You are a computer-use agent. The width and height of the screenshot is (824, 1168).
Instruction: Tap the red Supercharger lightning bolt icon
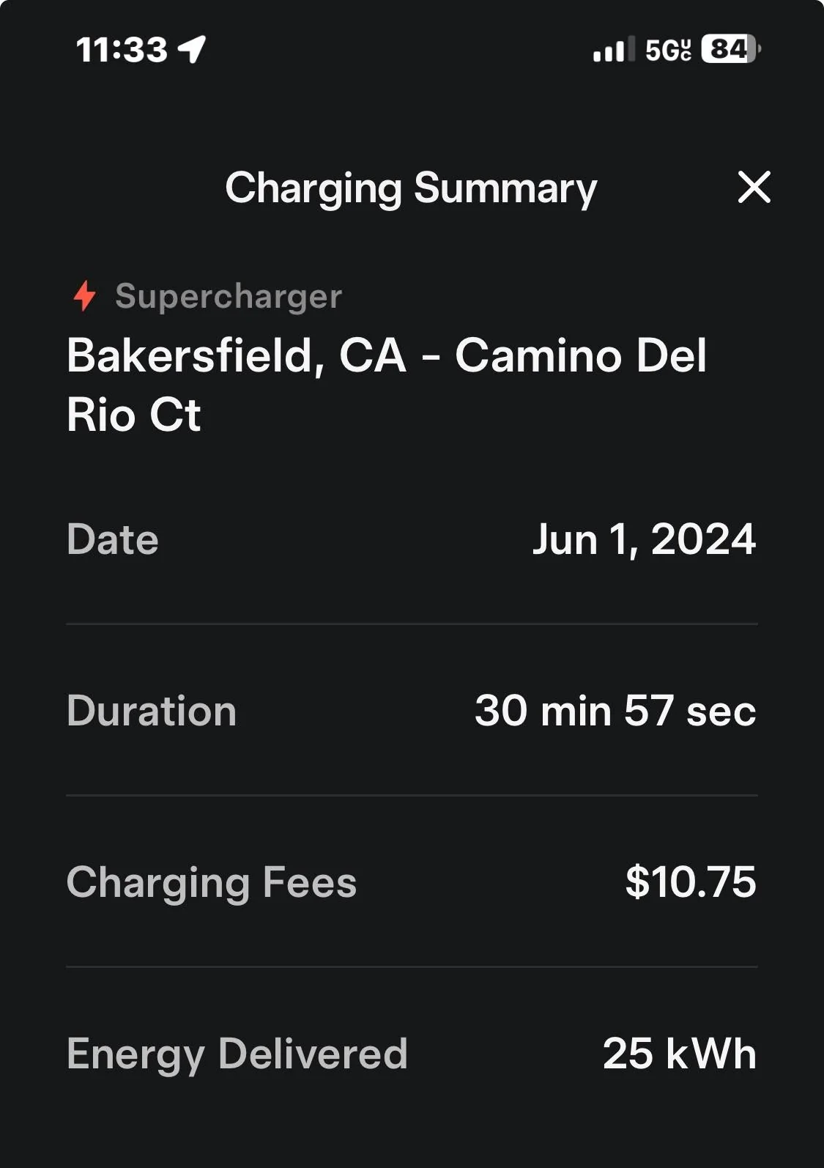[x=85, y=296]
